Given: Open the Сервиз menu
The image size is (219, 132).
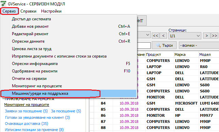Looking at the screenshot, I should pos(9,11).
